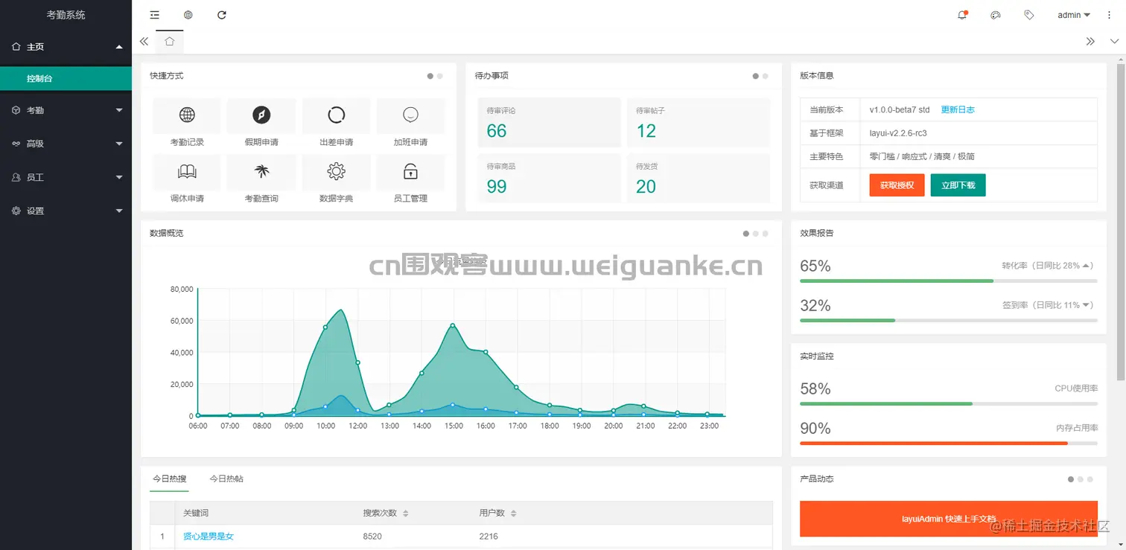This screenshot has height=550, width=1126.
Task: Click the 2216 user count cell
Action: [489, 536]
